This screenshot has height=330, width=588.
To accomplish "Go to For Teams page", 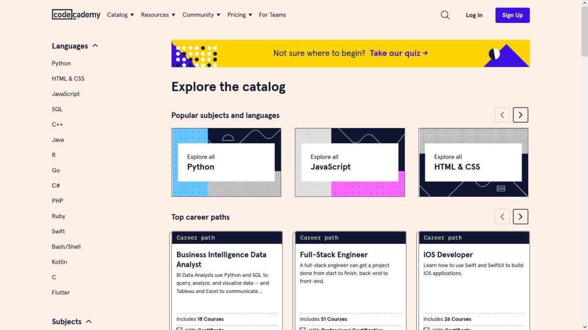I will tap(272, 15).
